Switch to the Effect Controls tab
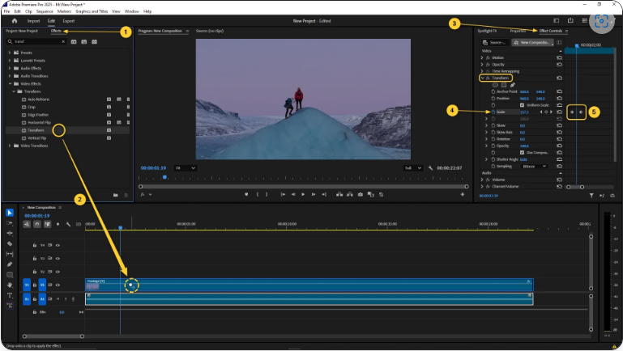623x351 pixels. (551, 31)
